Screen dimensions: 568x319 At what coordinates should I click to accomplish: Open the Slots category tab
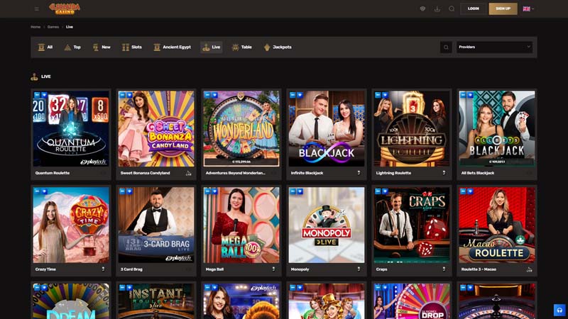click(132, 47)
